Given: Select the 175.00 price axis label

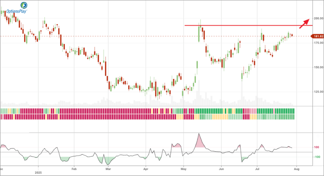Looking at the screenshot, I should coord(318,43).
